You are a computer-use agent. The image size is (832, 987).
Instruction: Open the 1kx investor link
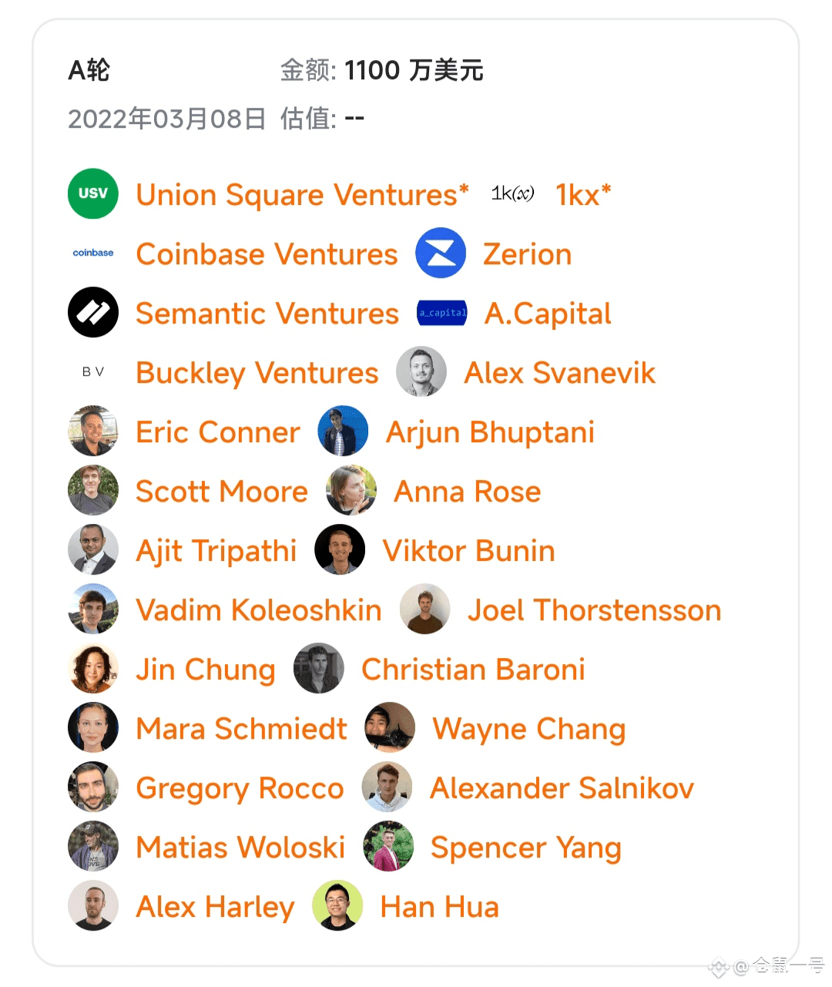pyautogui.click(x=583, y=195)
